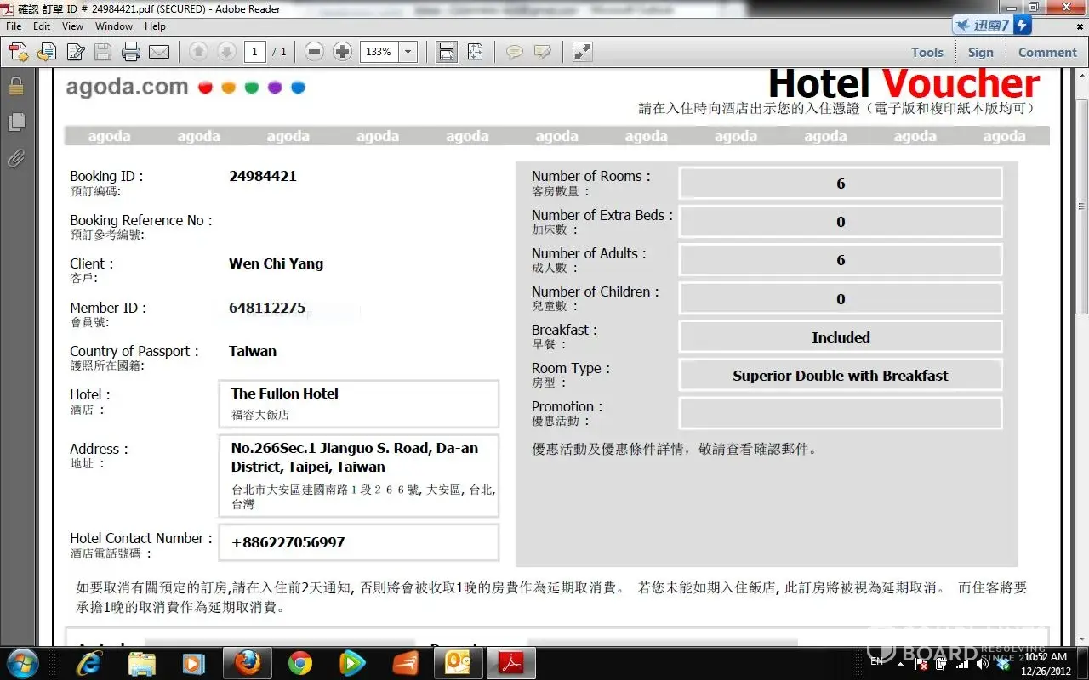Viewport: 1089px width, 680px height.
Task: Zoom in using the plus button
Action: click(342, 52)
